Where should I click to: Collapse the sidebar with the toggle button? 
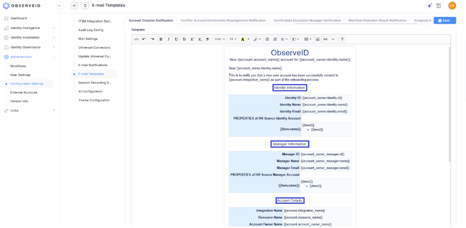click(59, 6)
